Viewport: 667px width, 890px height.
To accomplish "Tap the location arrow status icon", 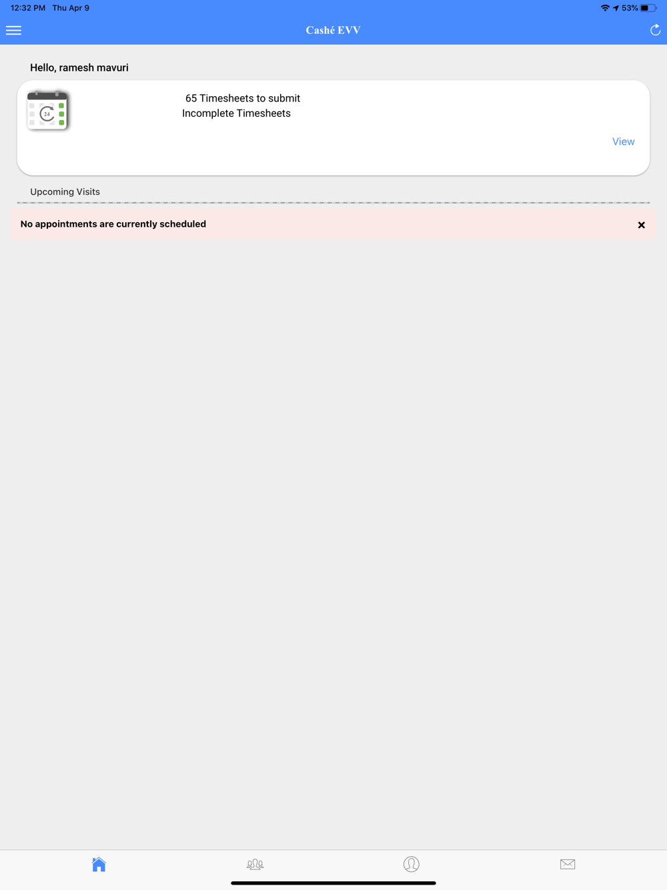I will [616, 8].
